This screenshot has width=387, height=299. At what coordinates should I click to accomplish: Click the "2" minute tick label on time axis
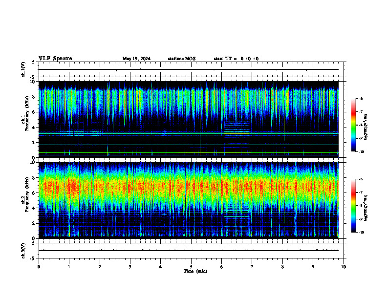coord(100,267)
